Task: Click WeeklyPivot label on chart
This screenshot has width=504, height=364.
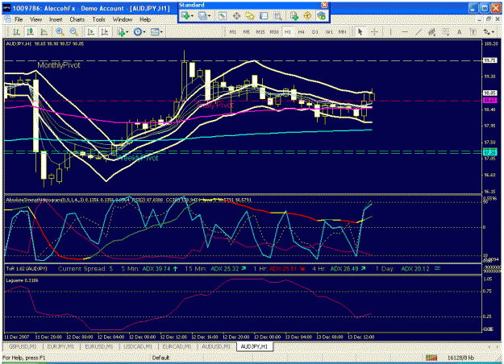Action: (137, 158)
